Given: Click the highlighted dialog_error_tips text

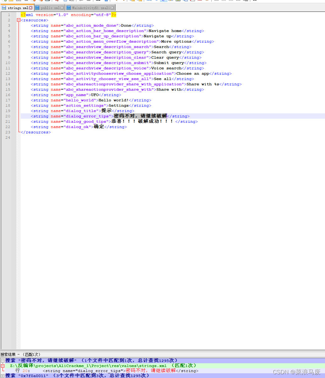Looking at the screenshot, I should click(x=140, y=116).
